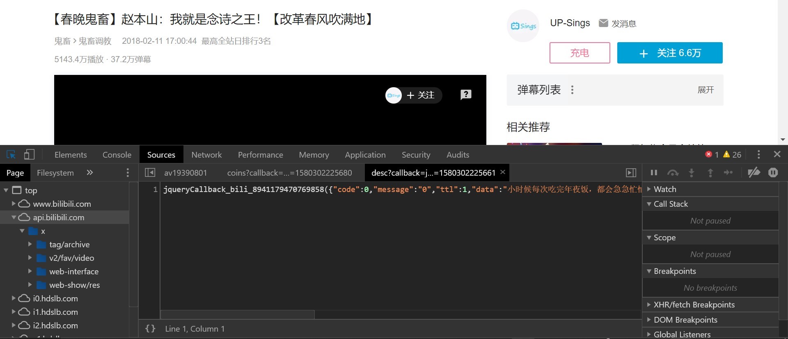Click the yellow warning count icon

point(726,154)
